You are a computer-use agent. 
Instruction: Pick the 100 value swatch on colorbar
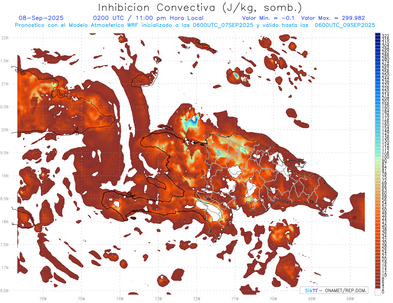pyautogui.click(x=378, y=158)
